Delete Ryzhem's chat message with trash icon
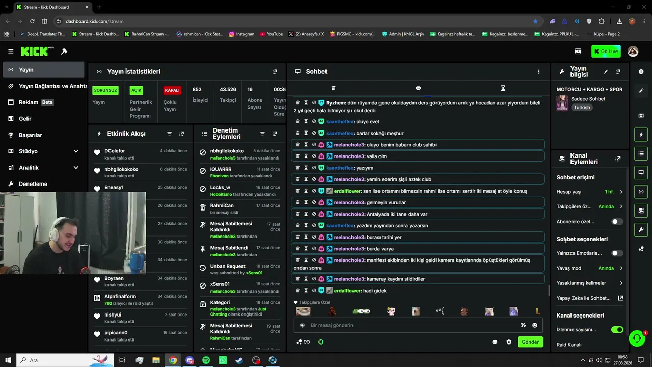This screenshot has width=652, height=367. click(297, 103)
